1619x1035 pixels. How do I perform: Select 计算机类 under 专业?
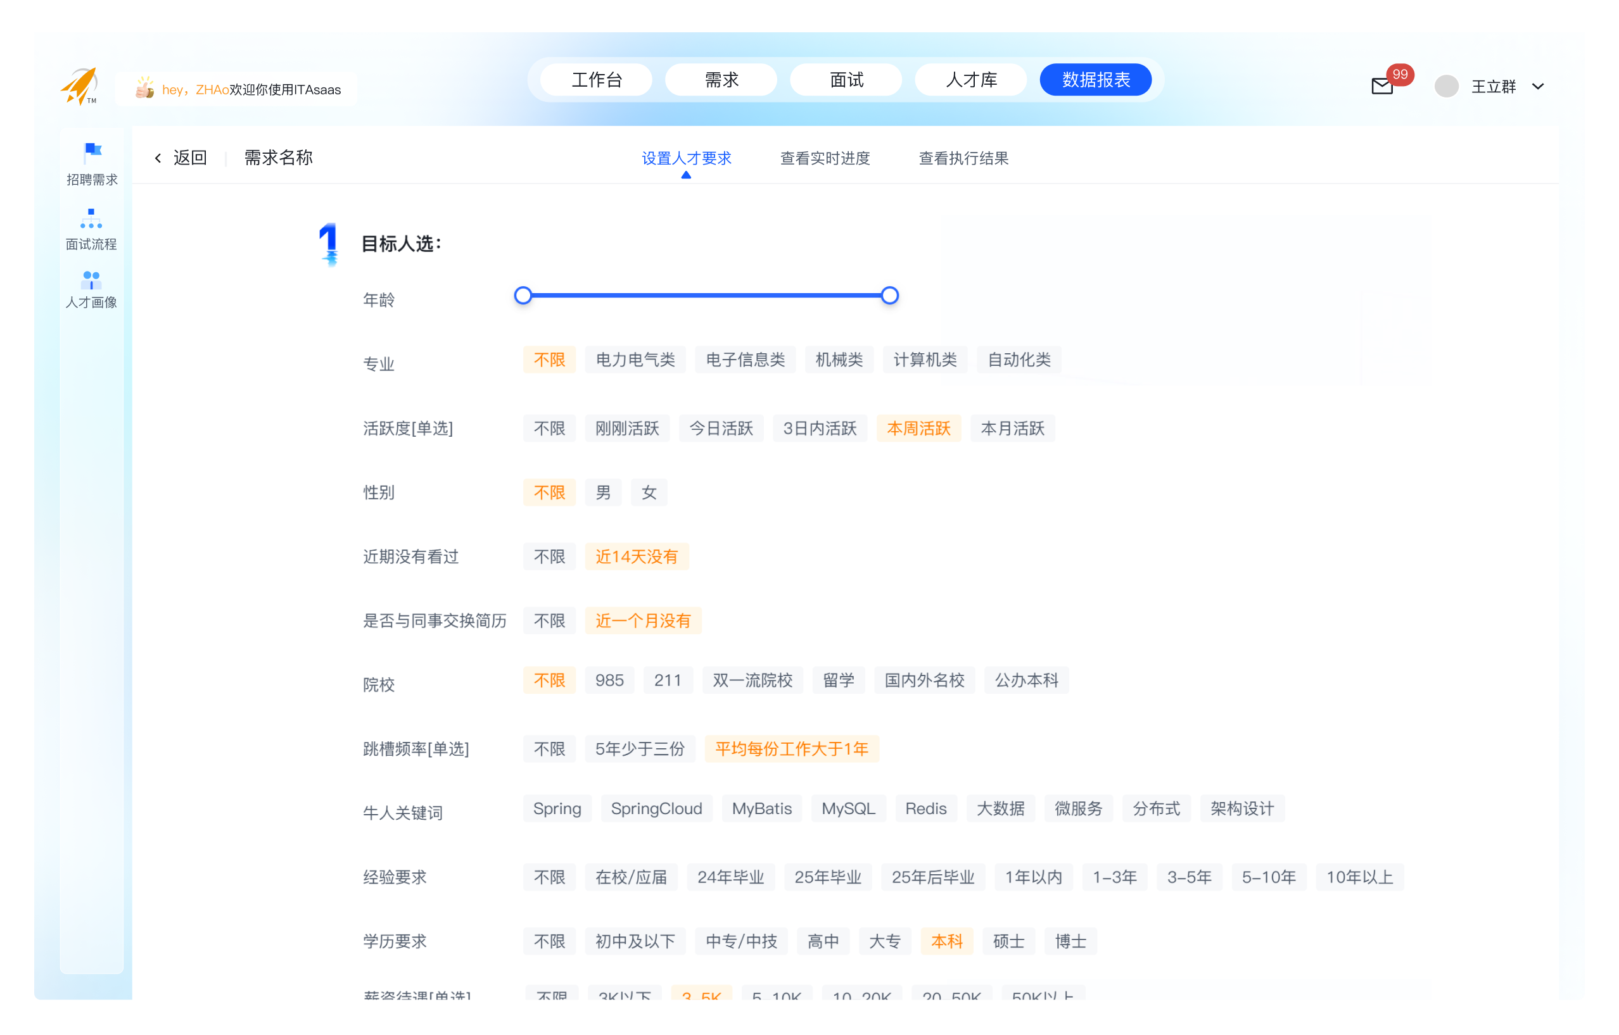(925, 360)
